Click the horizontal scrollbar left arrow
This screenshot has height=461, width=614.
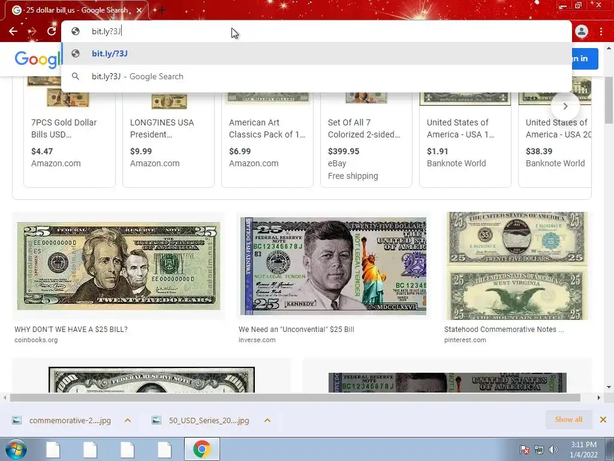tap(5, 397)
